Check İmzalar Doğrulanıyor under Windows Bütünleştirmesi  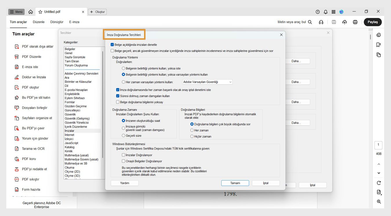click(x=123, y=155)
